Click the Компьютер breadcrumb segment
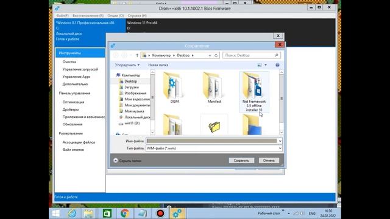This screenshot has width=390, height=219. (x=161, y=55)
